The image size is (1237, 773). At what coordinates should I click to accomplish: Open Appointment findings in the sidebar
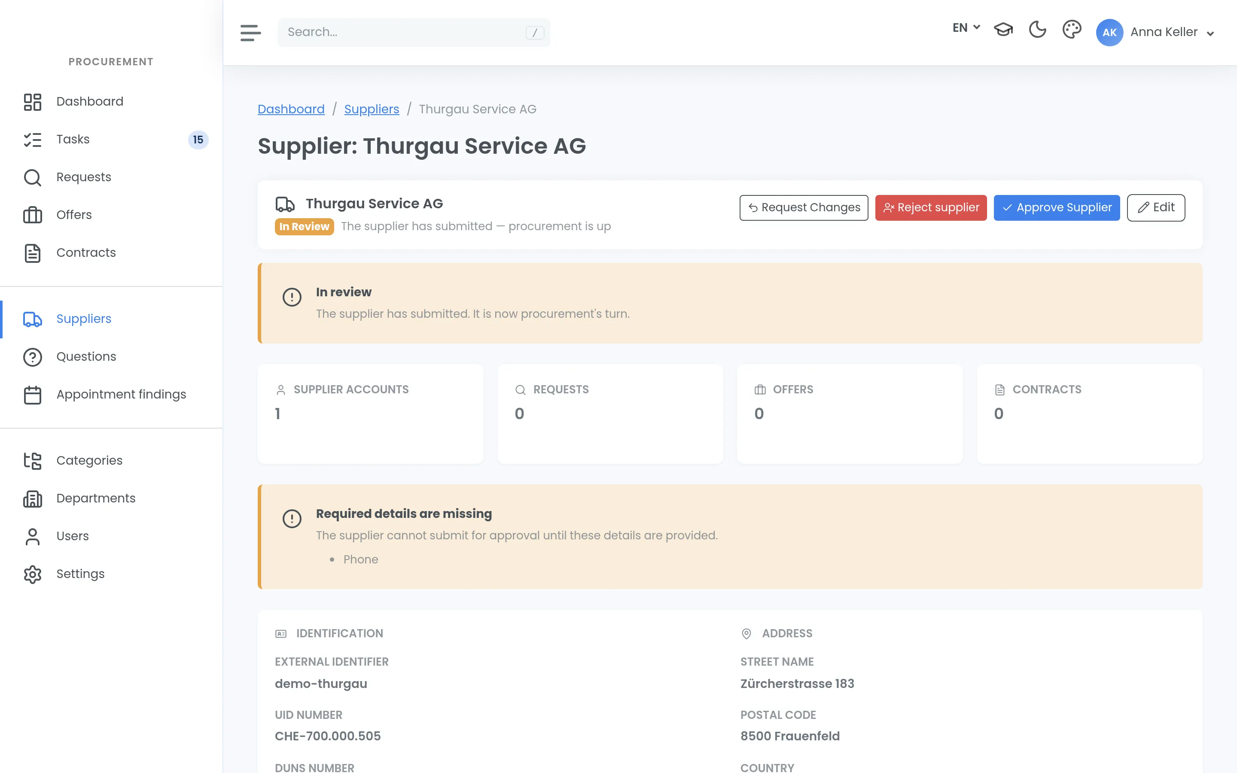pyautogui.click(x=111, y=394)
